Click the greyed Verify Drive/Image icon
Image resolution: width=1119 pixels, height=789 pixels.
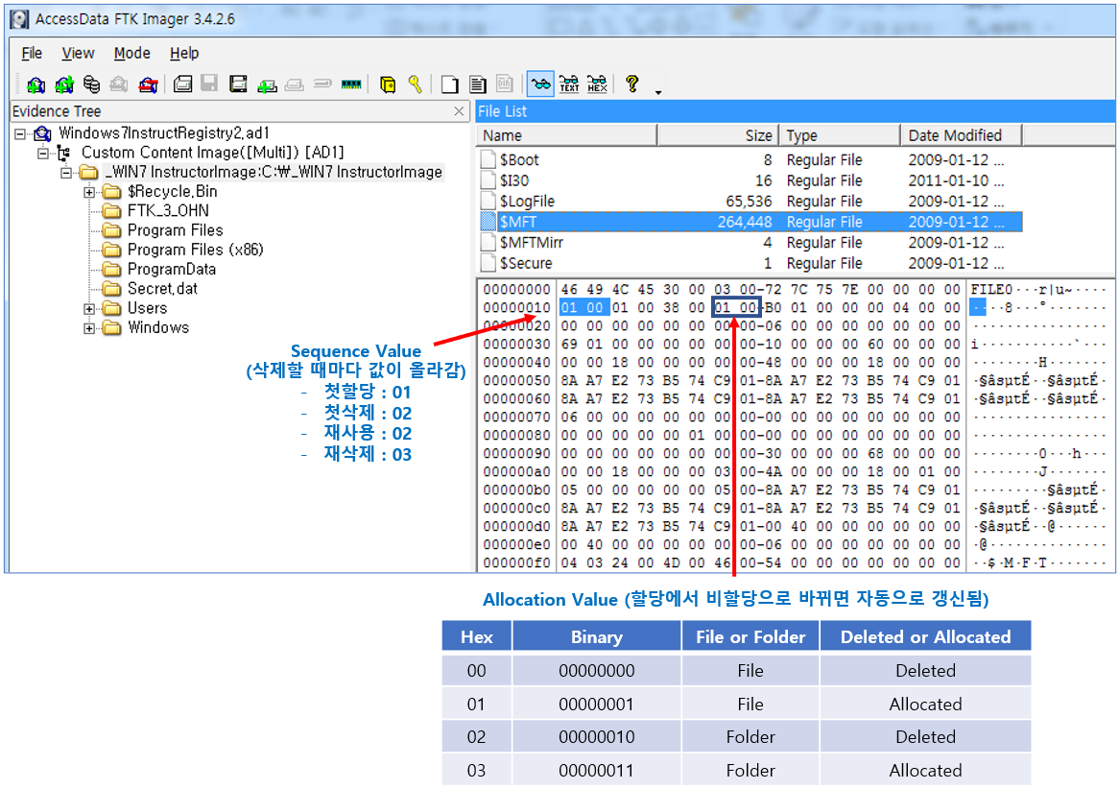tap(322, 84)
